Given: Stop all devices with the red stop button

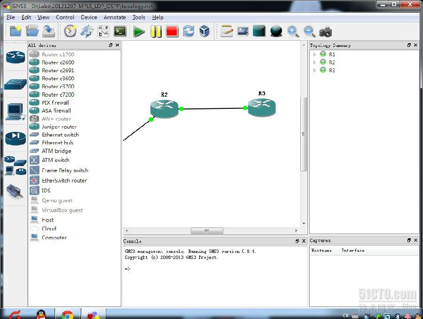Looking at the screenshot, I should (x=172, y=31).
